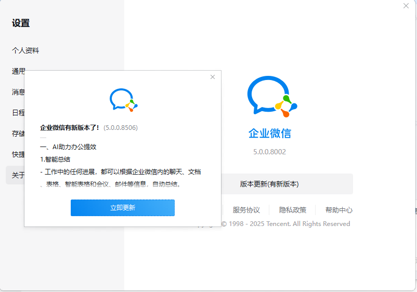
Task: Open the 服务协议 link
Action: 246,210
